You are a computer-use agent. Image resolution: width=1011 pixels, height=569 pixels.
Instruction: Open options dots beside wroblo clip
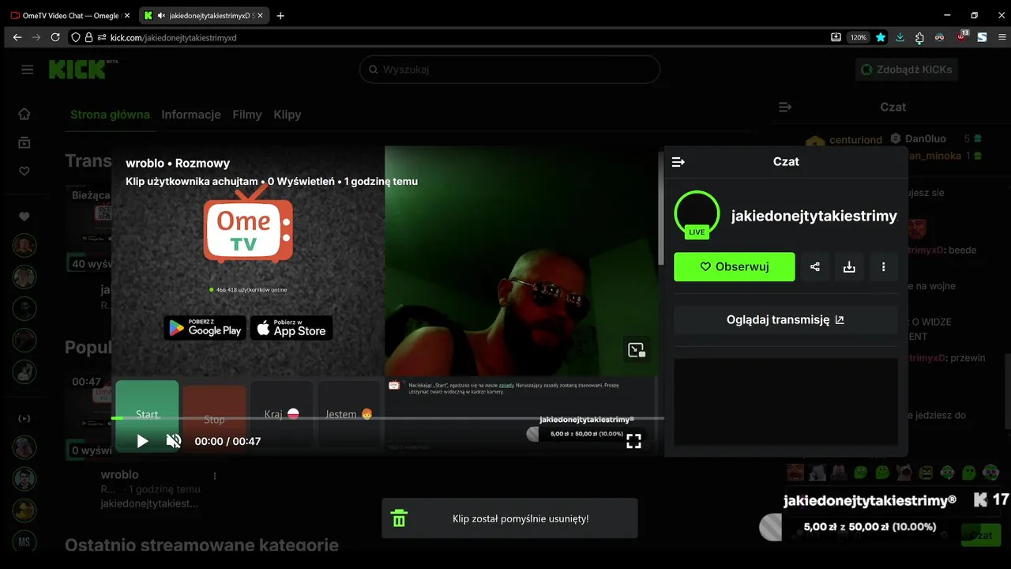pos(215,476)
